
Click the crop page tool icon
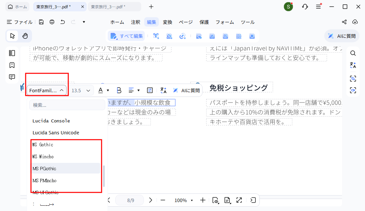pos(199,36)
